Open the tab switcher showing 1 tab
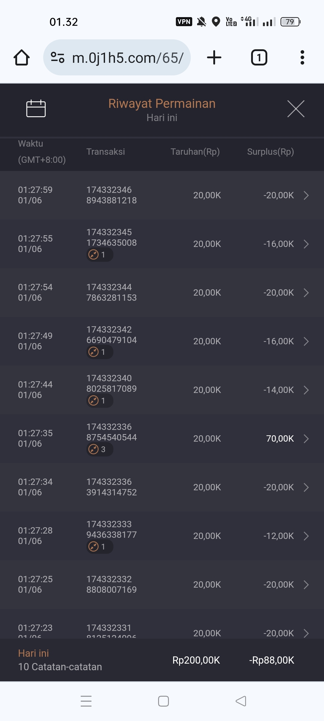The image size is (324, 721). point(259,57)
